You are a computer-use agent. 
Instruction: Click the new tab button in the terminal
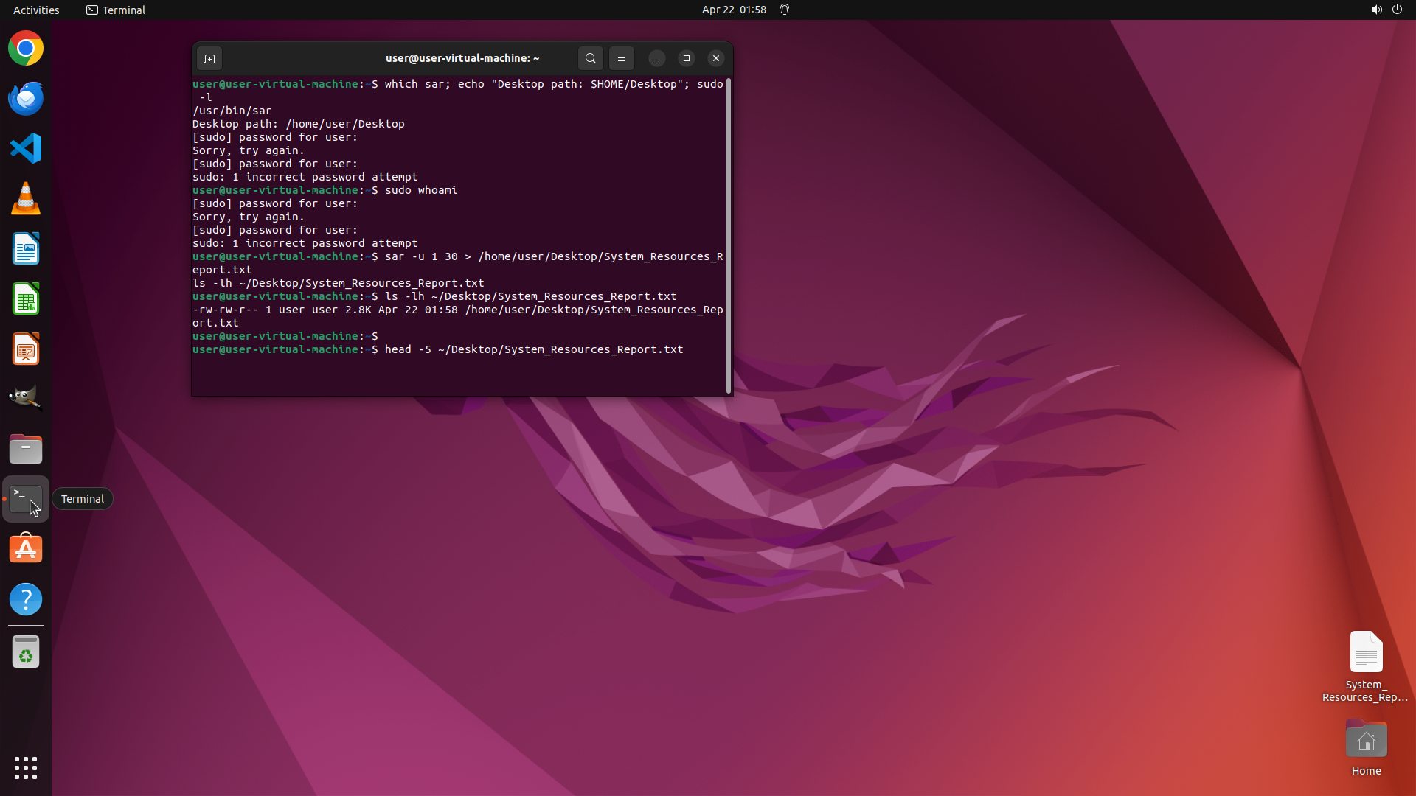[209, 58]
